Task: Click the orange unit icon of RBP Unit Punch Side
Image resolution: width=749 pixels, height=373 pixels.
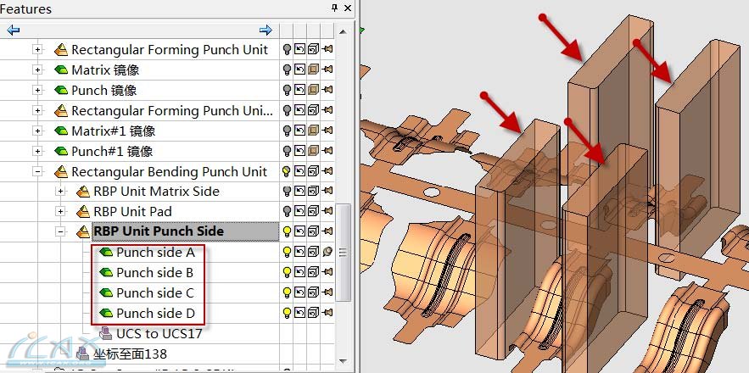Action: (x=83, y=231)
